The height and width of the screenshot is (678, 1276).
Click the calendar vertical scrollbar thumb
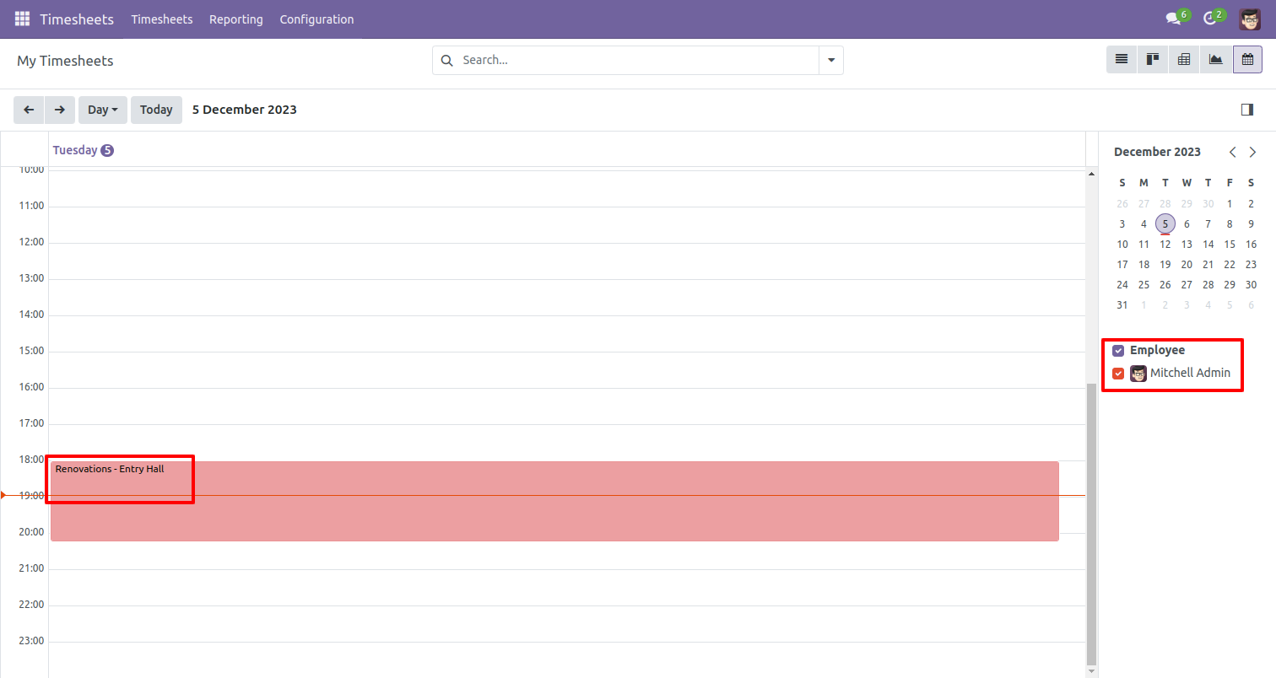click(x=1091, y=523)
